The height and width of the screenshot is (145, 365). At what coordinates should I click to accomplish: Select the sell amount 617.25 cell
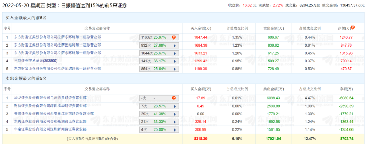tap(273, 53)
